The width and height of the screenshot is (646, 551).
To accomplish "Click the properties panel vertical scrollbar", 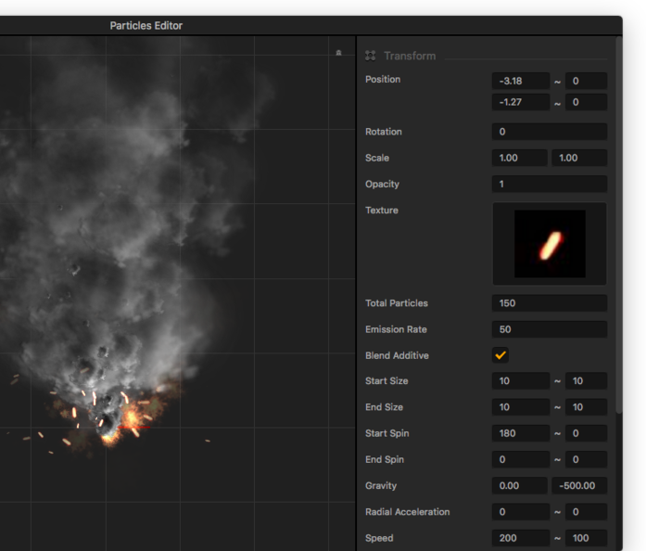I will point(619,223).
